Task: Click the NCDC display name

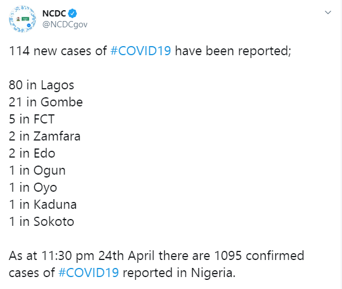Action: 54,14
